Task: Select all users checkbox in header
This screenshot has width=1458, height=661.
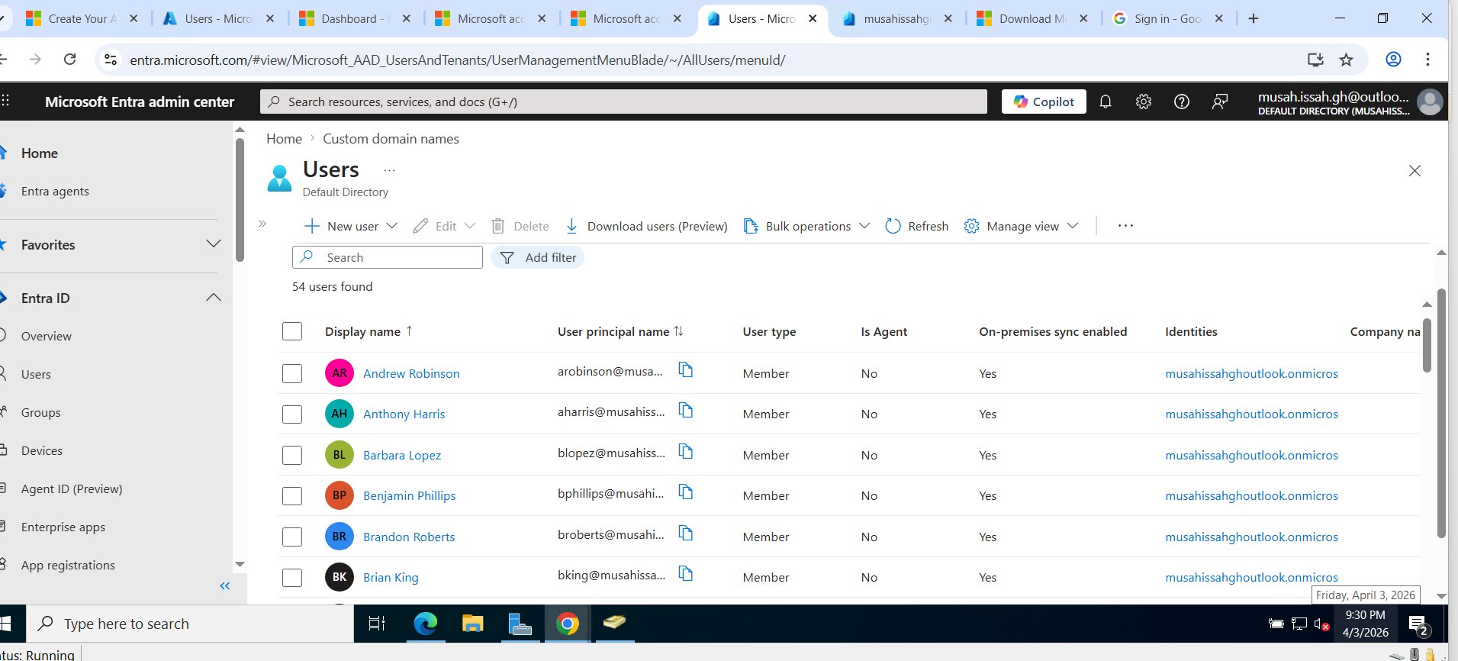Action: click(292, 331)
